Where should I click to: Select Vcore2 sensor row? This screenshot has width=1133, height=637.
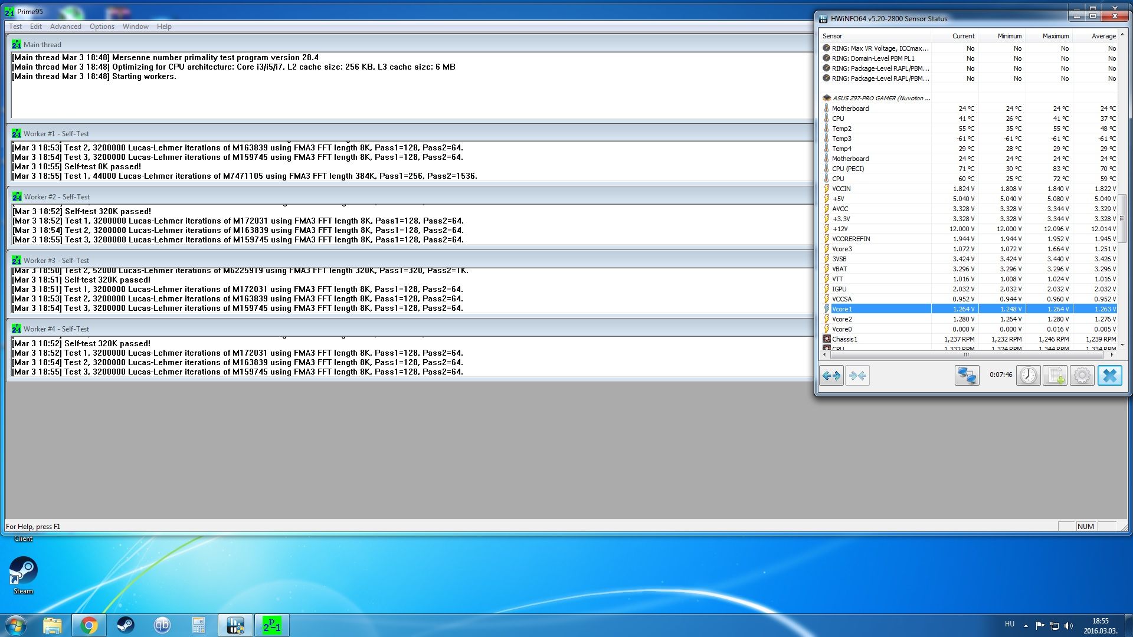[969, 319]
